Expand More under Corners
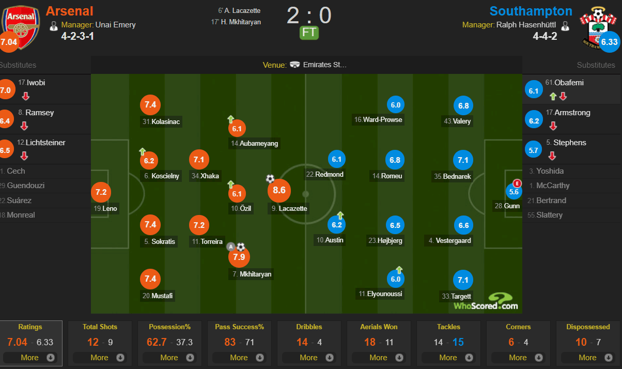622x369 pixels. coord(519,358)
